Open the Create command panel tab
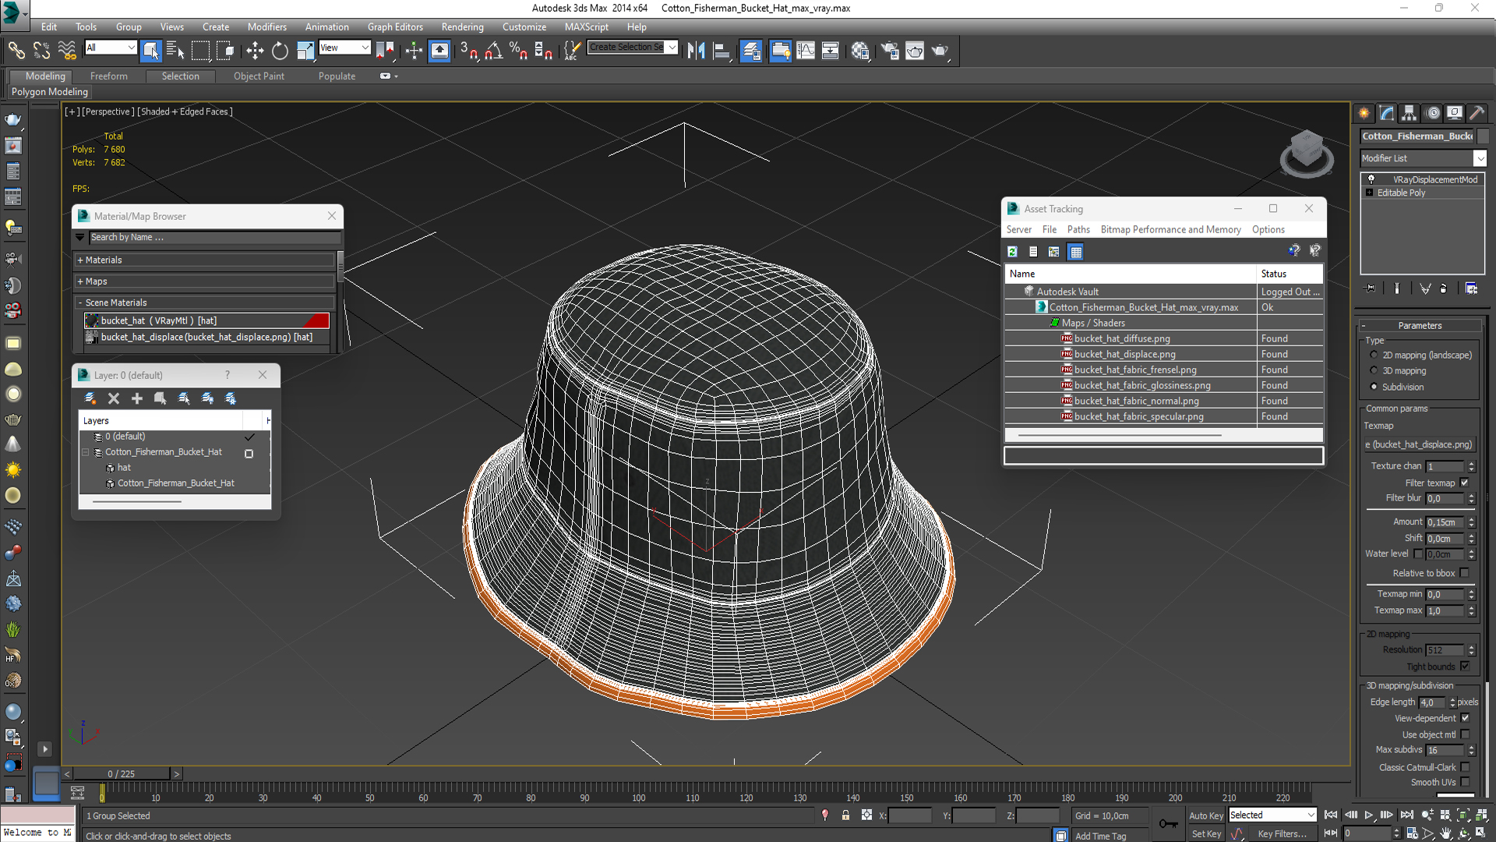The width and height of the screenshot is (1496, 842). pyautogui.click(x=1364, y=113)
